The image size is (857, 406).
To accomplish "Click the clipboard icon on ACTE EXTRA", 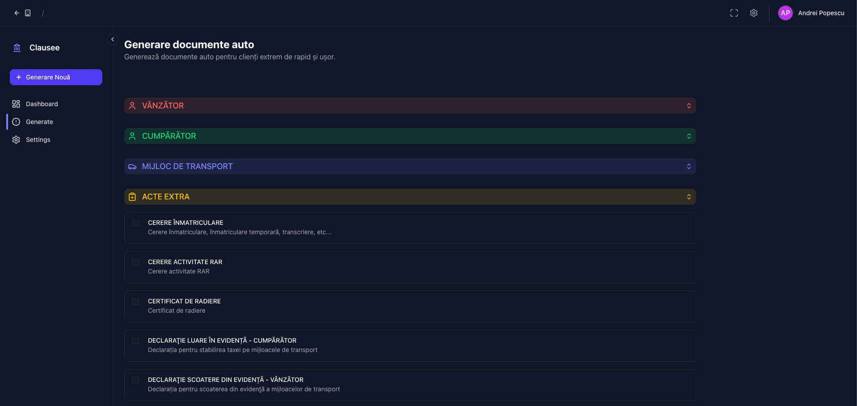I will point(132,197).
